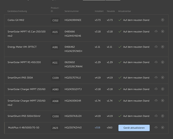Click newest version v560 value

point(110,128)
